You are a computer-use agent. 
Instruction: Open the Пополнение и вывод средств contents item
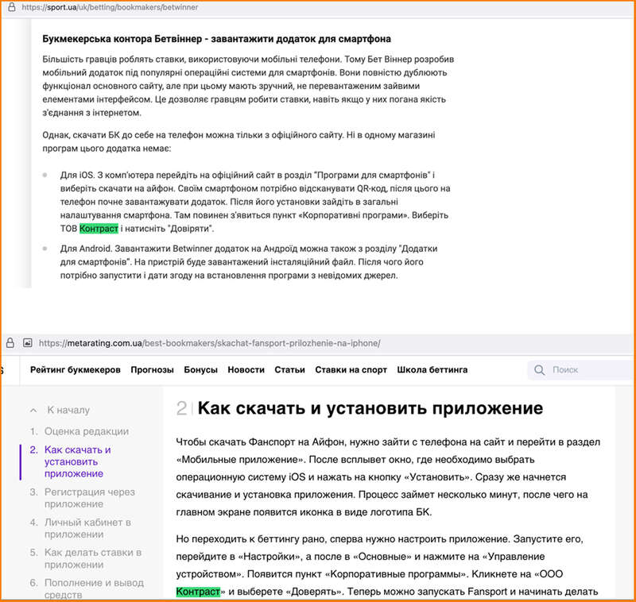pos(94,588)
